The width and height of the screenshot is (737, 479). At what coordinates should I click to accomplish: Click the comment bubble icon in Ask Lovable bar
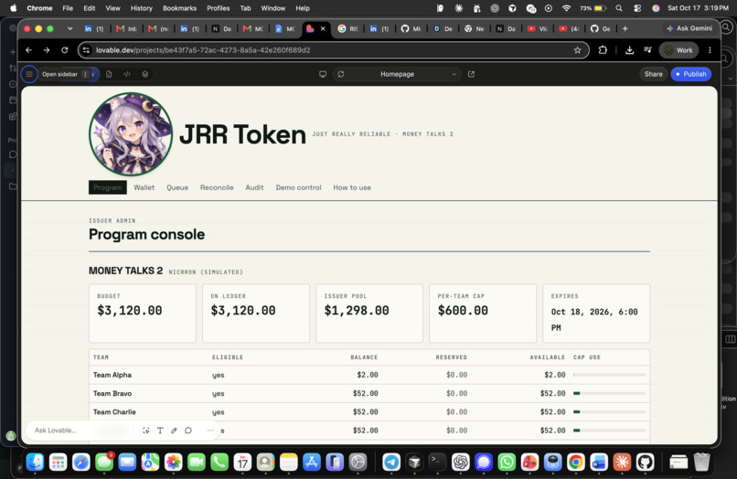coord(188,431)
